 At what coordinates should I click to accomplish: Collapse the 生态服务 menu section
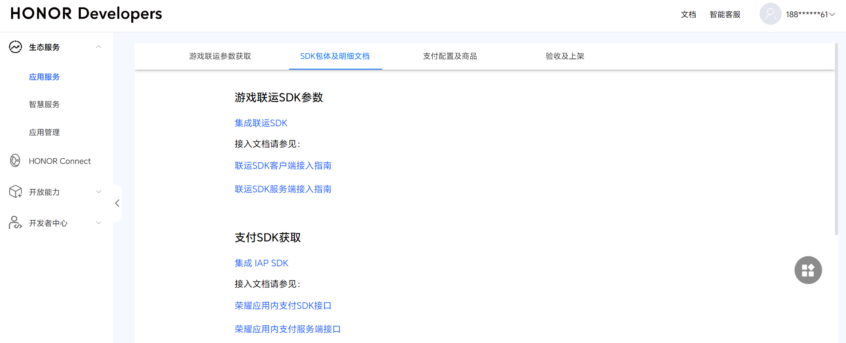coord(98,47)
